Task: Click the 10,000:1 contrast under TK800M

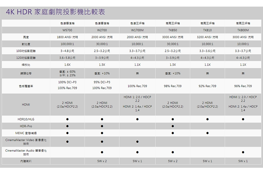Action: (x=243, y=44)
